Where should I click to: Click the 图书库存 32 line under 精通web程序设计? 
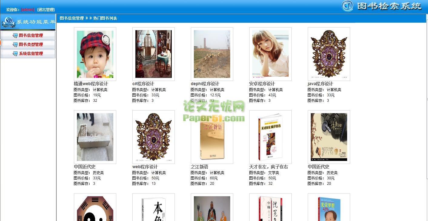86,101
